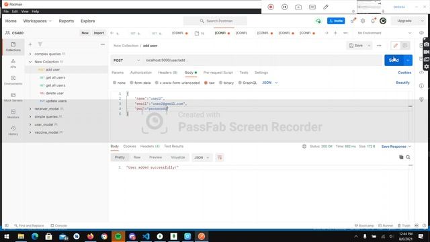Select the GraphQL body type
The height and width of the screenshot is (242, 430).
point(247,83)
